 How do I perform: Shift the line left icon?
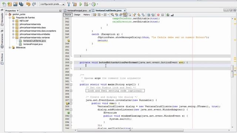point(149,15)
